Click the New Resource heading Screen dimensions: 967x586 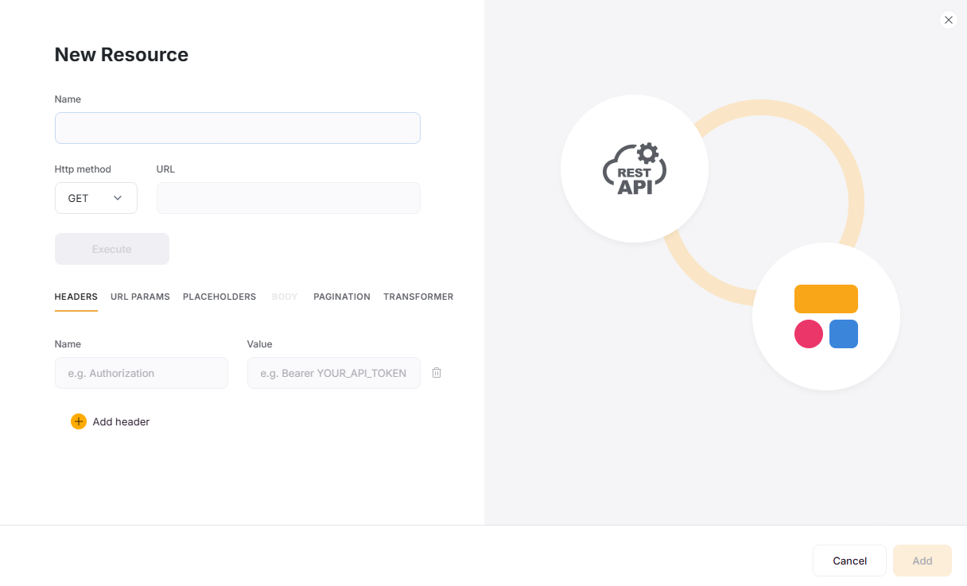tap(122, 55)
